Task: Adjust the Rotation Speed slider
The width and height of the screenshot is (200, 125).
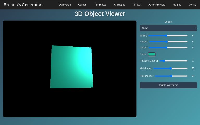Action: pyautogui.click(x=173, y=61)
